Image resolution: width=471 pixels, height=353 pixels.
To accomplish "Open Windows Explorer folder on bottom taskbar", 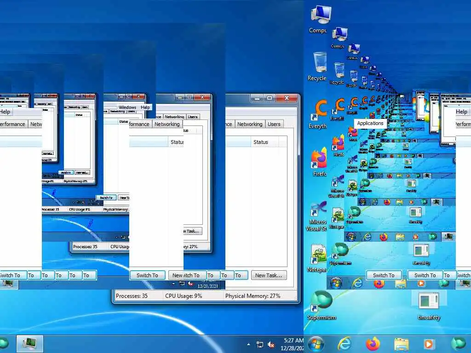I will pos(401,344).
